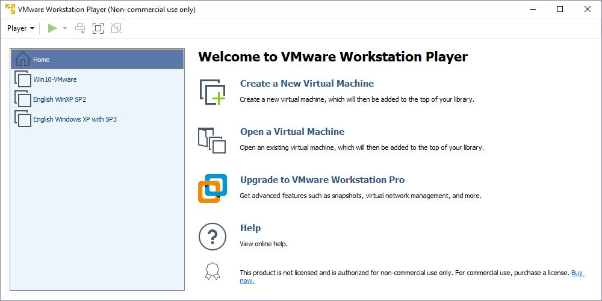Close the VMware Workstation Player window
Image resolution: width=602 pixels, height=301 pixels.
(x=588, y=9)
